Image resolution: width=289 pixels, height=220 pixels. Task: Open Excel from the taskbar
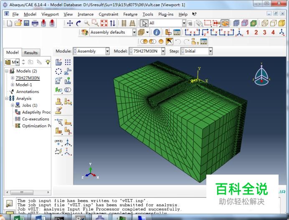[19, 218]
